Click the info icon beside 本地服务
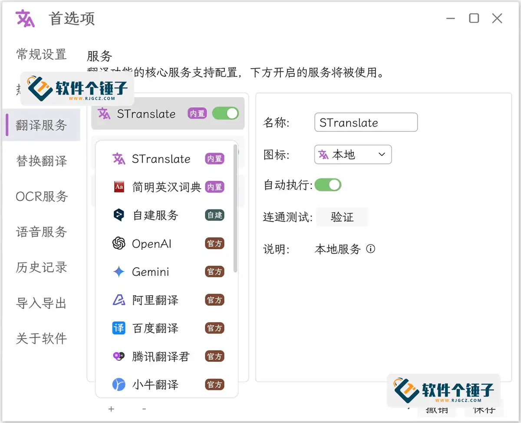Viewport: 521px width, 423px height. pyautogui.click(x=370, y=249)
